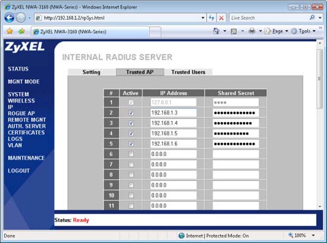327x243 pixels.
Task: Click Shared Secret field for row 7
Action: click(236, 164)
